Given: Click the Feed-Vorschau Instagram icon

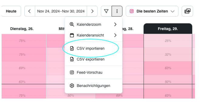Looking at the screenshot, I should [x=72, y=72].
